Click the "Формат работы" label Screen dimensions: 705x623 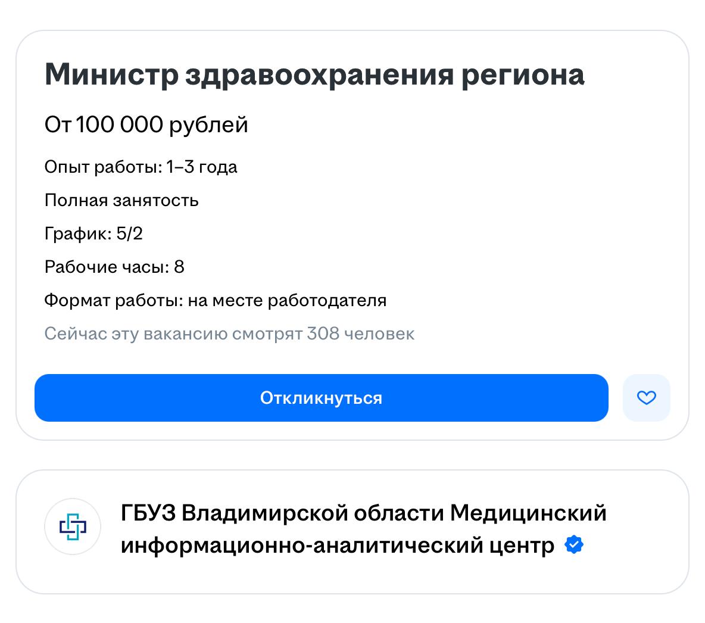click(x=112, y=301)
